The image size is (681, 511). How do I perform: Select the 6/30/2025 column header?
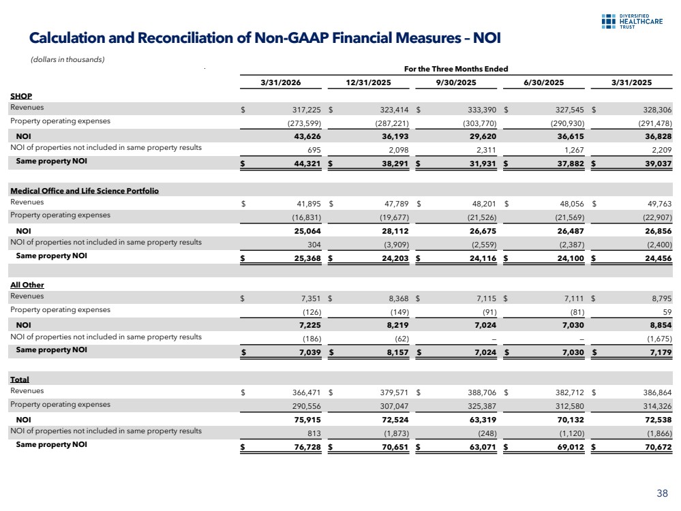[x=544, y=82]
